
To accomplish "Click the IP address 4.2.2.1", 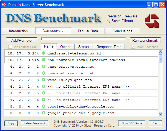I will [x=24, y=67].
